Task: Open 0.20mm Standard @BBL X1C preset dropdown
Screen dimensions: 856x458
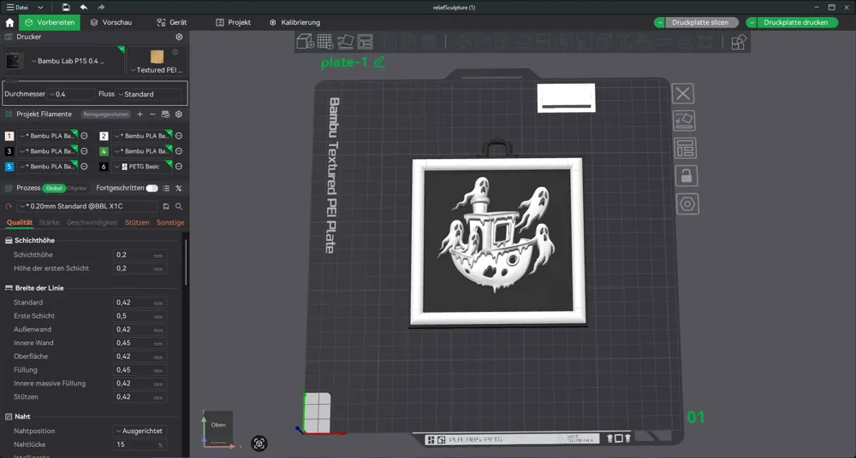Action: pos(86,207)
